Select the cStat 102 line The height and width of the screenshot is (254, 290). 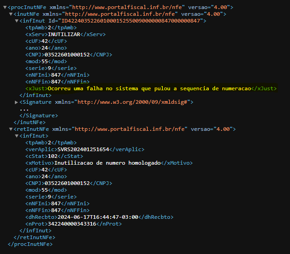pyautogui.click(x=54, y=156)
